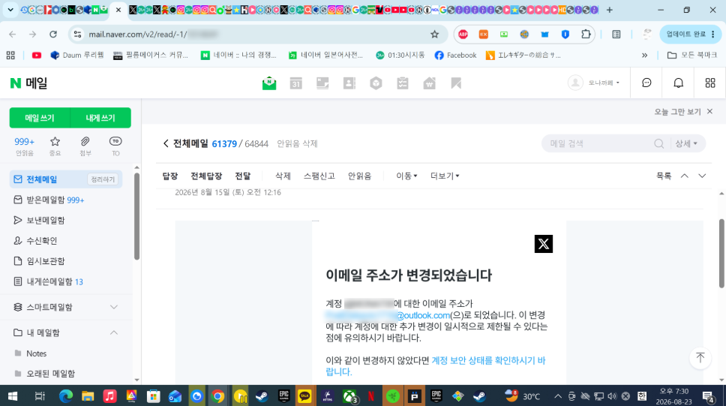Image resolution: width=726 pixels, height=406 pixels.
Task: Expand the 스마트메일함 section
Action: tap(114, 307)
